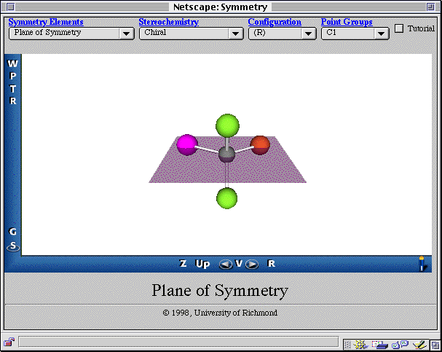The image size is (442, 352).
Task: Click the Configuration link
Action: click(275, 22)
